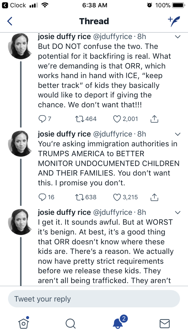Open the Home tab
This screenshot has width=188, height=336.
tap(24, 323)
